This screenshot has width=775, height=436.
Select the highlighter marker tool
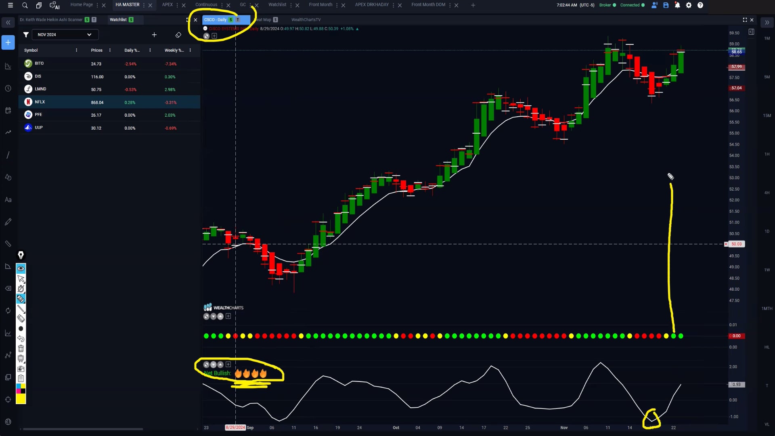[x=21, y=299]
